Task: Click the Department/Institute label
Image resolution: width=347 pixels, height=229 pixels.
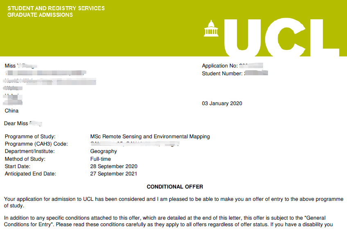Action: coord(29,151)
